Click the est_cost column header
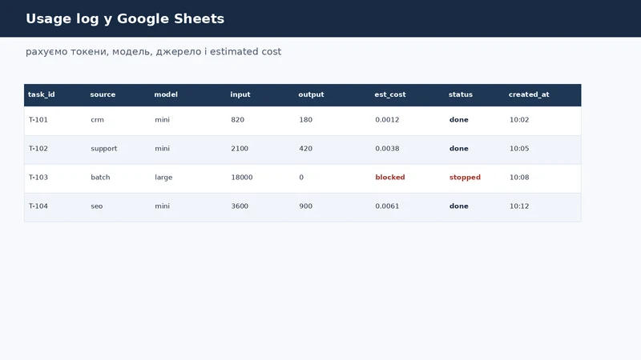The width and height of the screenshot is (641, 360). [390, 94]
